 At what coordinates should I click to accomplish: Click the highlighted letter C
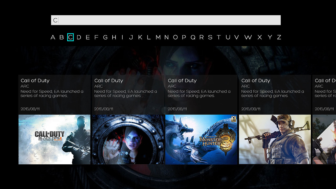(x=70, y=37)
